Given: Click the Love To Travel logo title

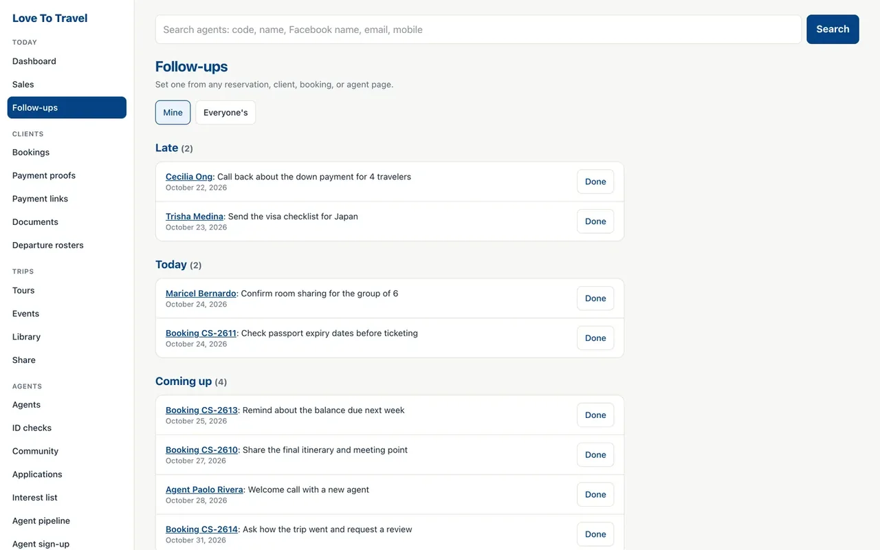Looking at the screenshot, I should coord(50,19).
